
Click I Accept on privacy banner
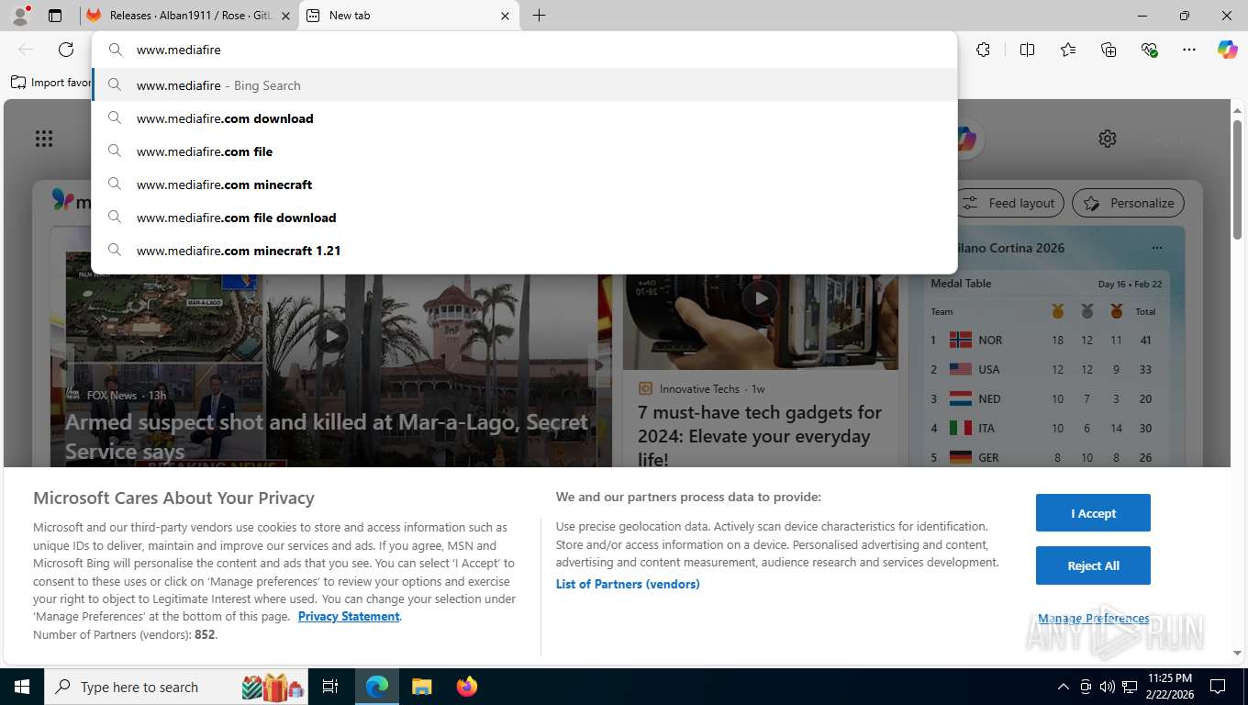[1093, 513]
